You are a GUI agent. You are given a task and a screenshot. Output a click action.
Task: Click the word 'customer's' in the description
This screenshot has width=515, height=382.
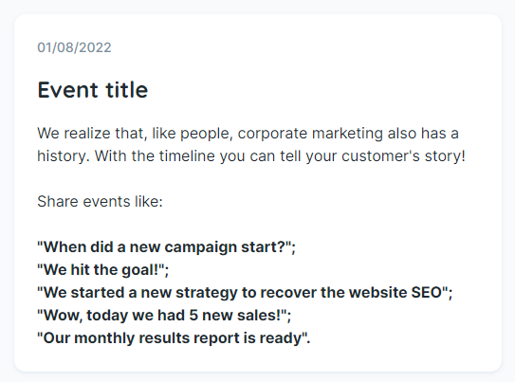click(380, 155)
